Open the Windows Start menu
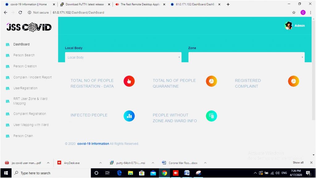The image size is (316, 178). click(6, 173)
